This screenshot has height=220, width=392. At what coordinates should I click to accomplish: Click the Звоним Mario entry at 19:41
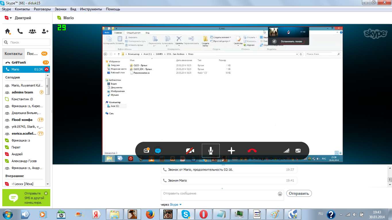click(x=229, y=180)
